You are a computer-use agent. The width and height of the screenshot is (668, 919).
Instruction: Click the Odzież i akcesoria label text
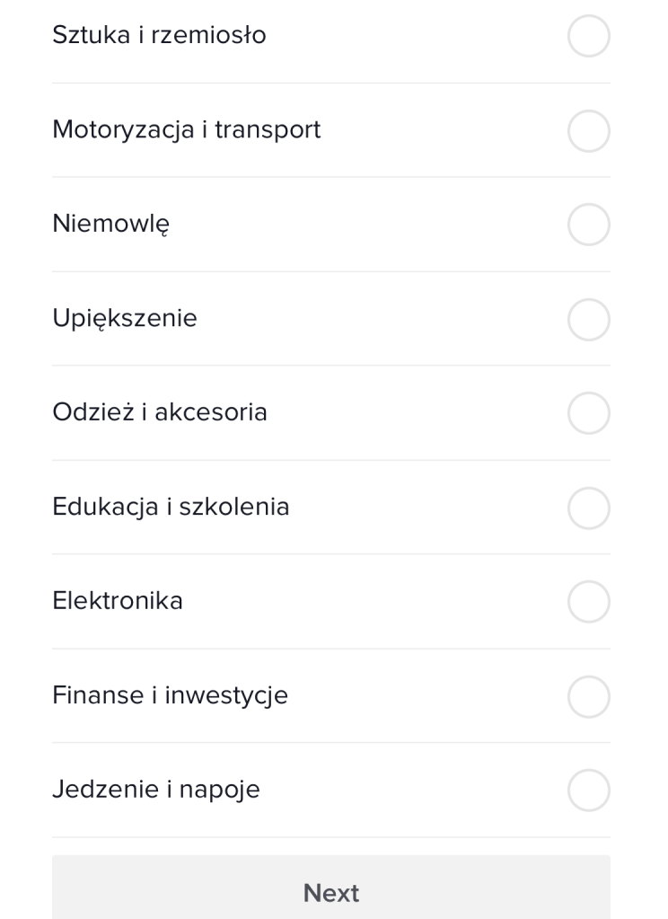tap(159, 413)
